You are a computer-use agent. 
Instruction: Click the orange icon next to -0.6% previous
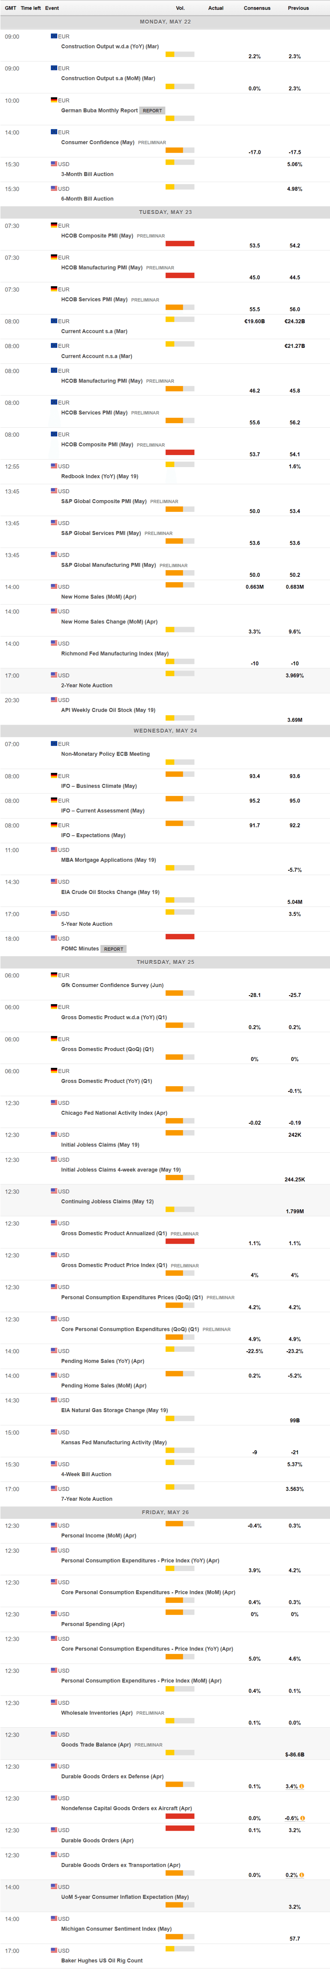pyautogui.click(x=302, y=1818)
